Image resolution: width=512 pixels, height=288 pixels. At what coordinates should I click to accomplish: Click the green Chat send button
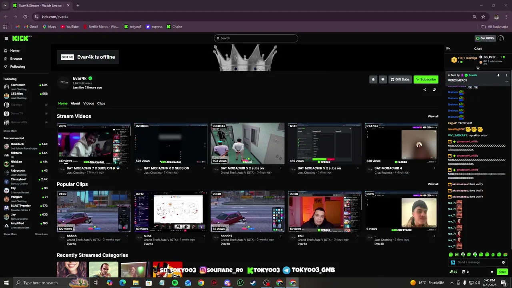coord(502,272)
